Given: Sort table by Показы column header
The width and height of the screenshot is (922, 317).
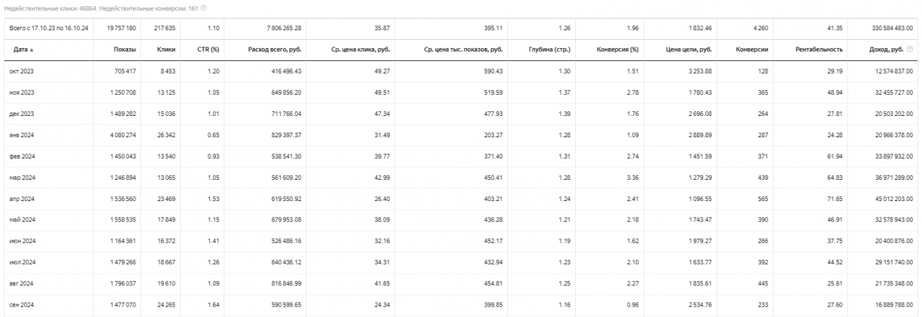Looking at the screenshot, I should pos(124,49).
